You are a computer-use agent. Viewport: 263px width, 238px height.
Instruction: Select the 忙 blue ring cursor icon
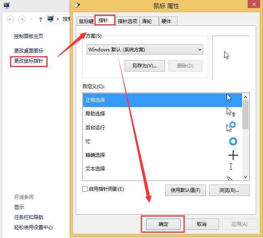pyautogui.click(x=233, y=141)
